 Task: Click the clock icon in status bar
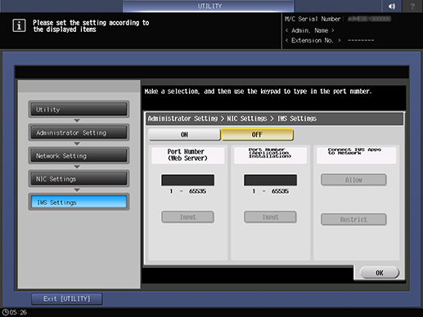(x=6, y=312)
